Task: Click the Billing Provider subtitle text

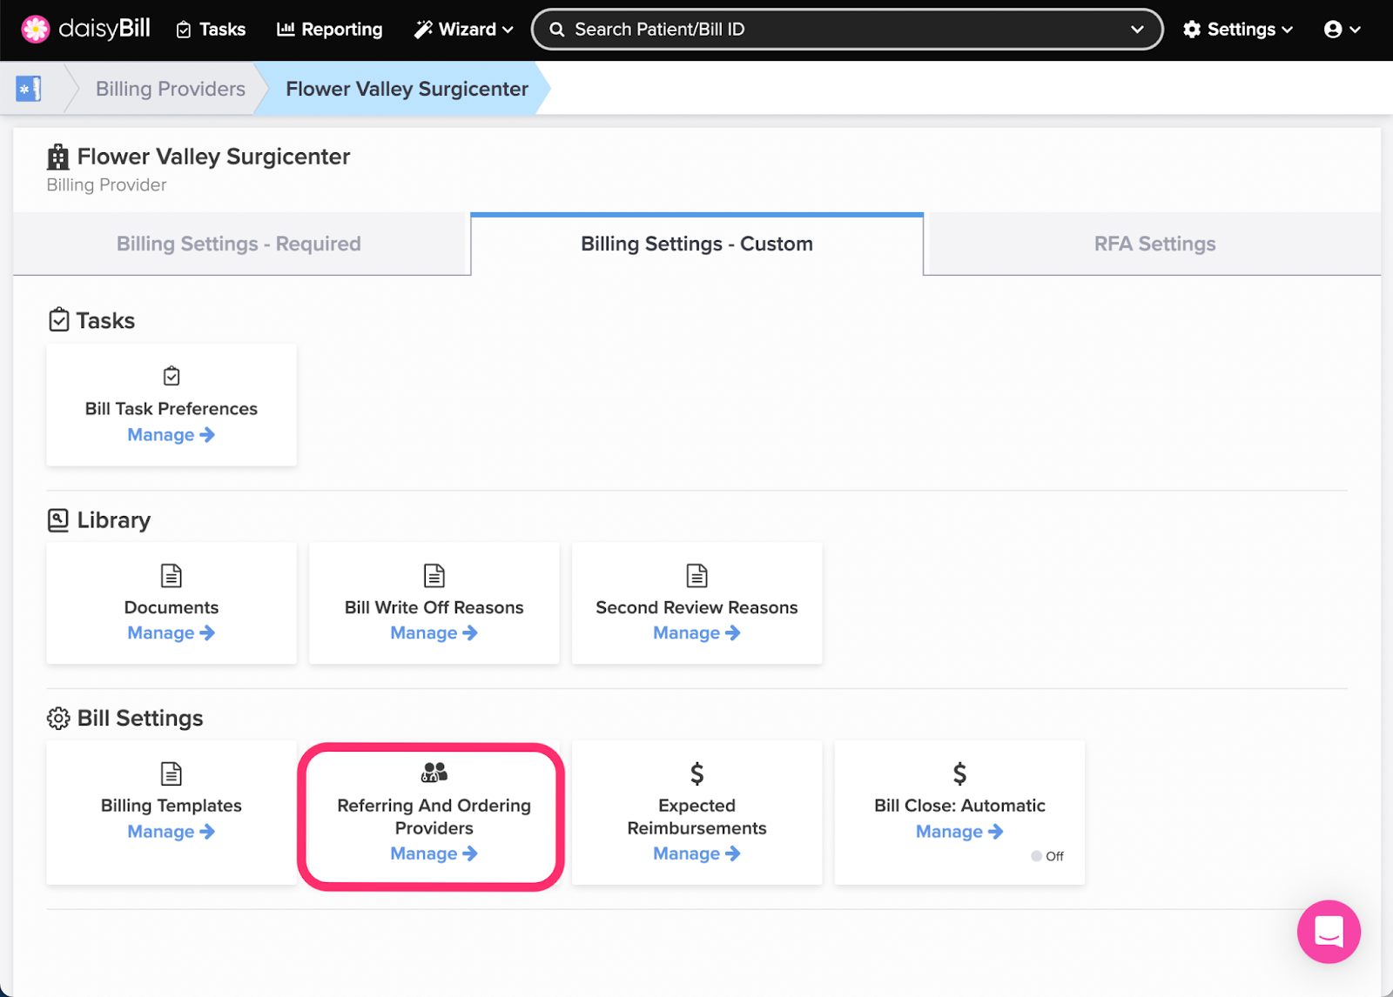Action: click(x=106, y=185)
